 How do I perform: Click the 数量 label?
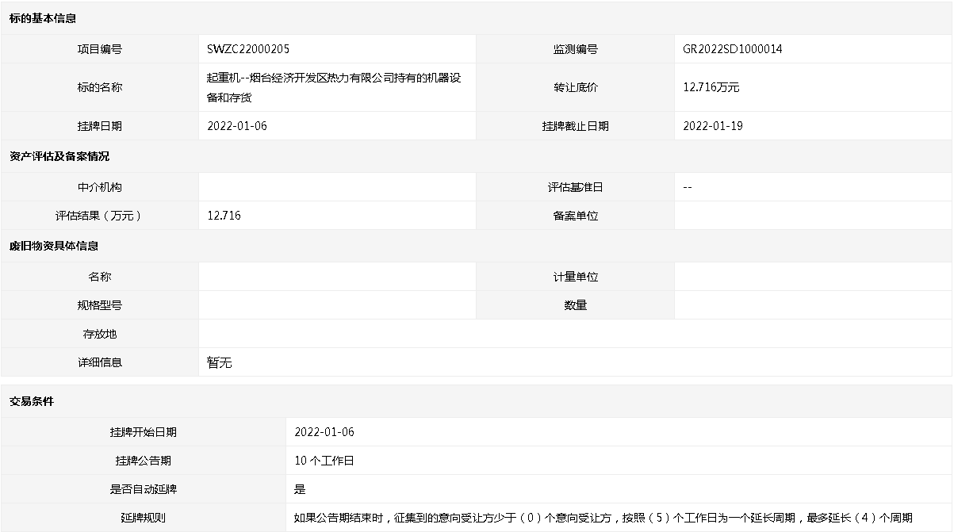[576, 305]
